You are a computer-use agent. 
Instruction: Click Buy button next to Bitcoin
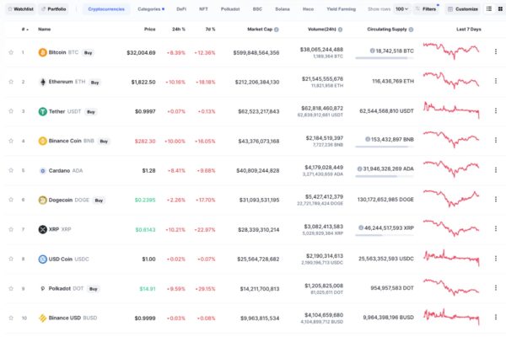pyautogui.click(x=88, y=52)
